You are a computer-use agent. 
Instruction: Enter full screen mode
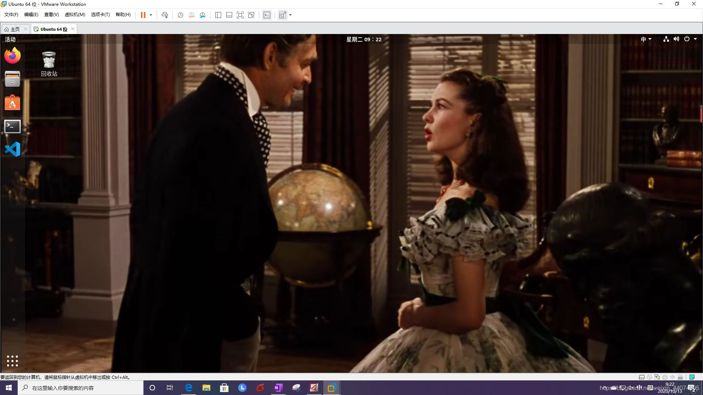pos(240,15)
